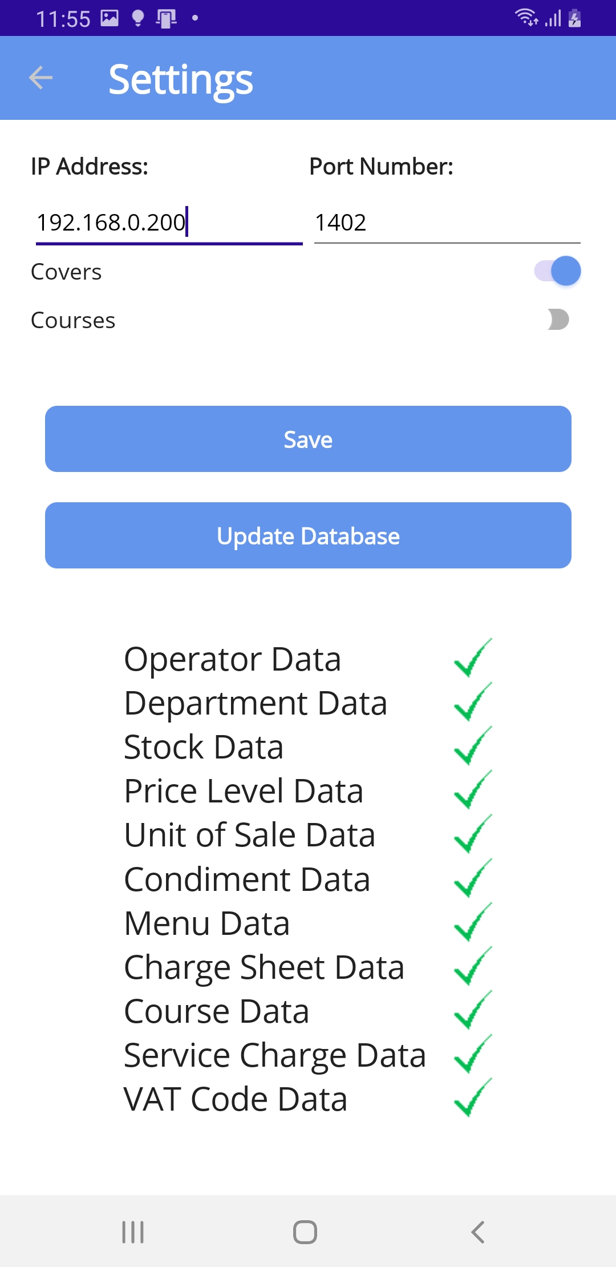Click the VAT Code Data checkmark
The width and height of the screenshot is (616, 1267).
pyautogui.click(x=473, y=1098)
